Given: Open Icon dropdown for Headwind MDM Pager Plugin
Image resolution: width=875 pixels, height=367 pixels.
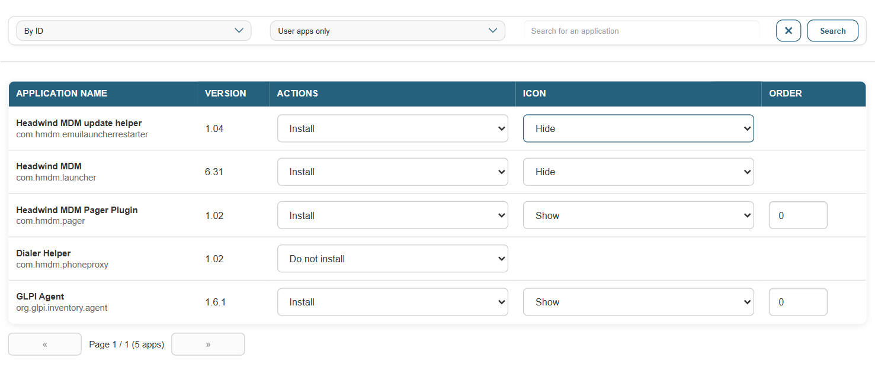Looking at the screenshot, I should tap(639, 215).
